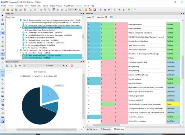
Task: Click the pie chart panel horizontal scrollbar
Action: click(46, 130)
